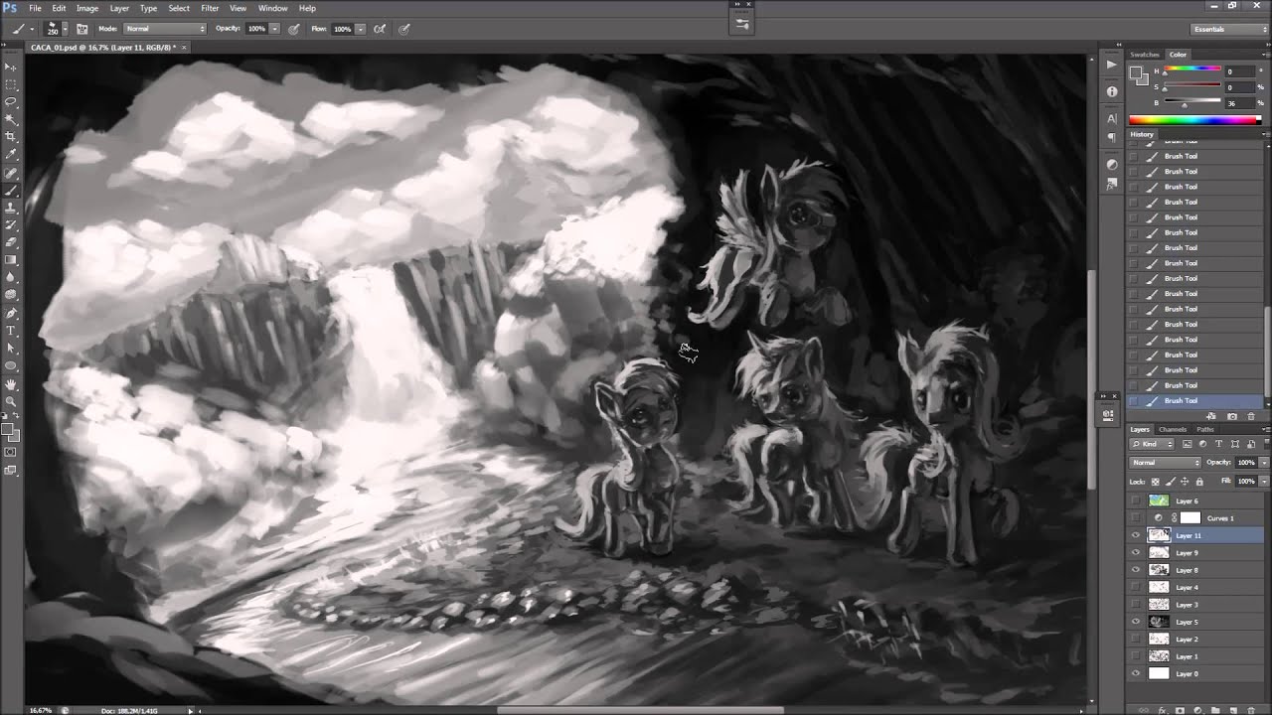Screen dimensions: 1272x715
Task: Select the Zoom magnifier tool
Action: coord(11,401)
